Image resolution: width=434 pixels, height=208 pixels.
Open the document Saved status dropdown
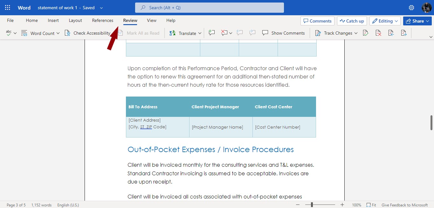(x=101, y=8)
